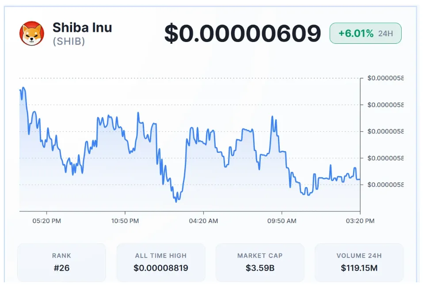Select the 10:50 PM time axis label
Screen dimensions: 426x288
click(x=126, y=221)
